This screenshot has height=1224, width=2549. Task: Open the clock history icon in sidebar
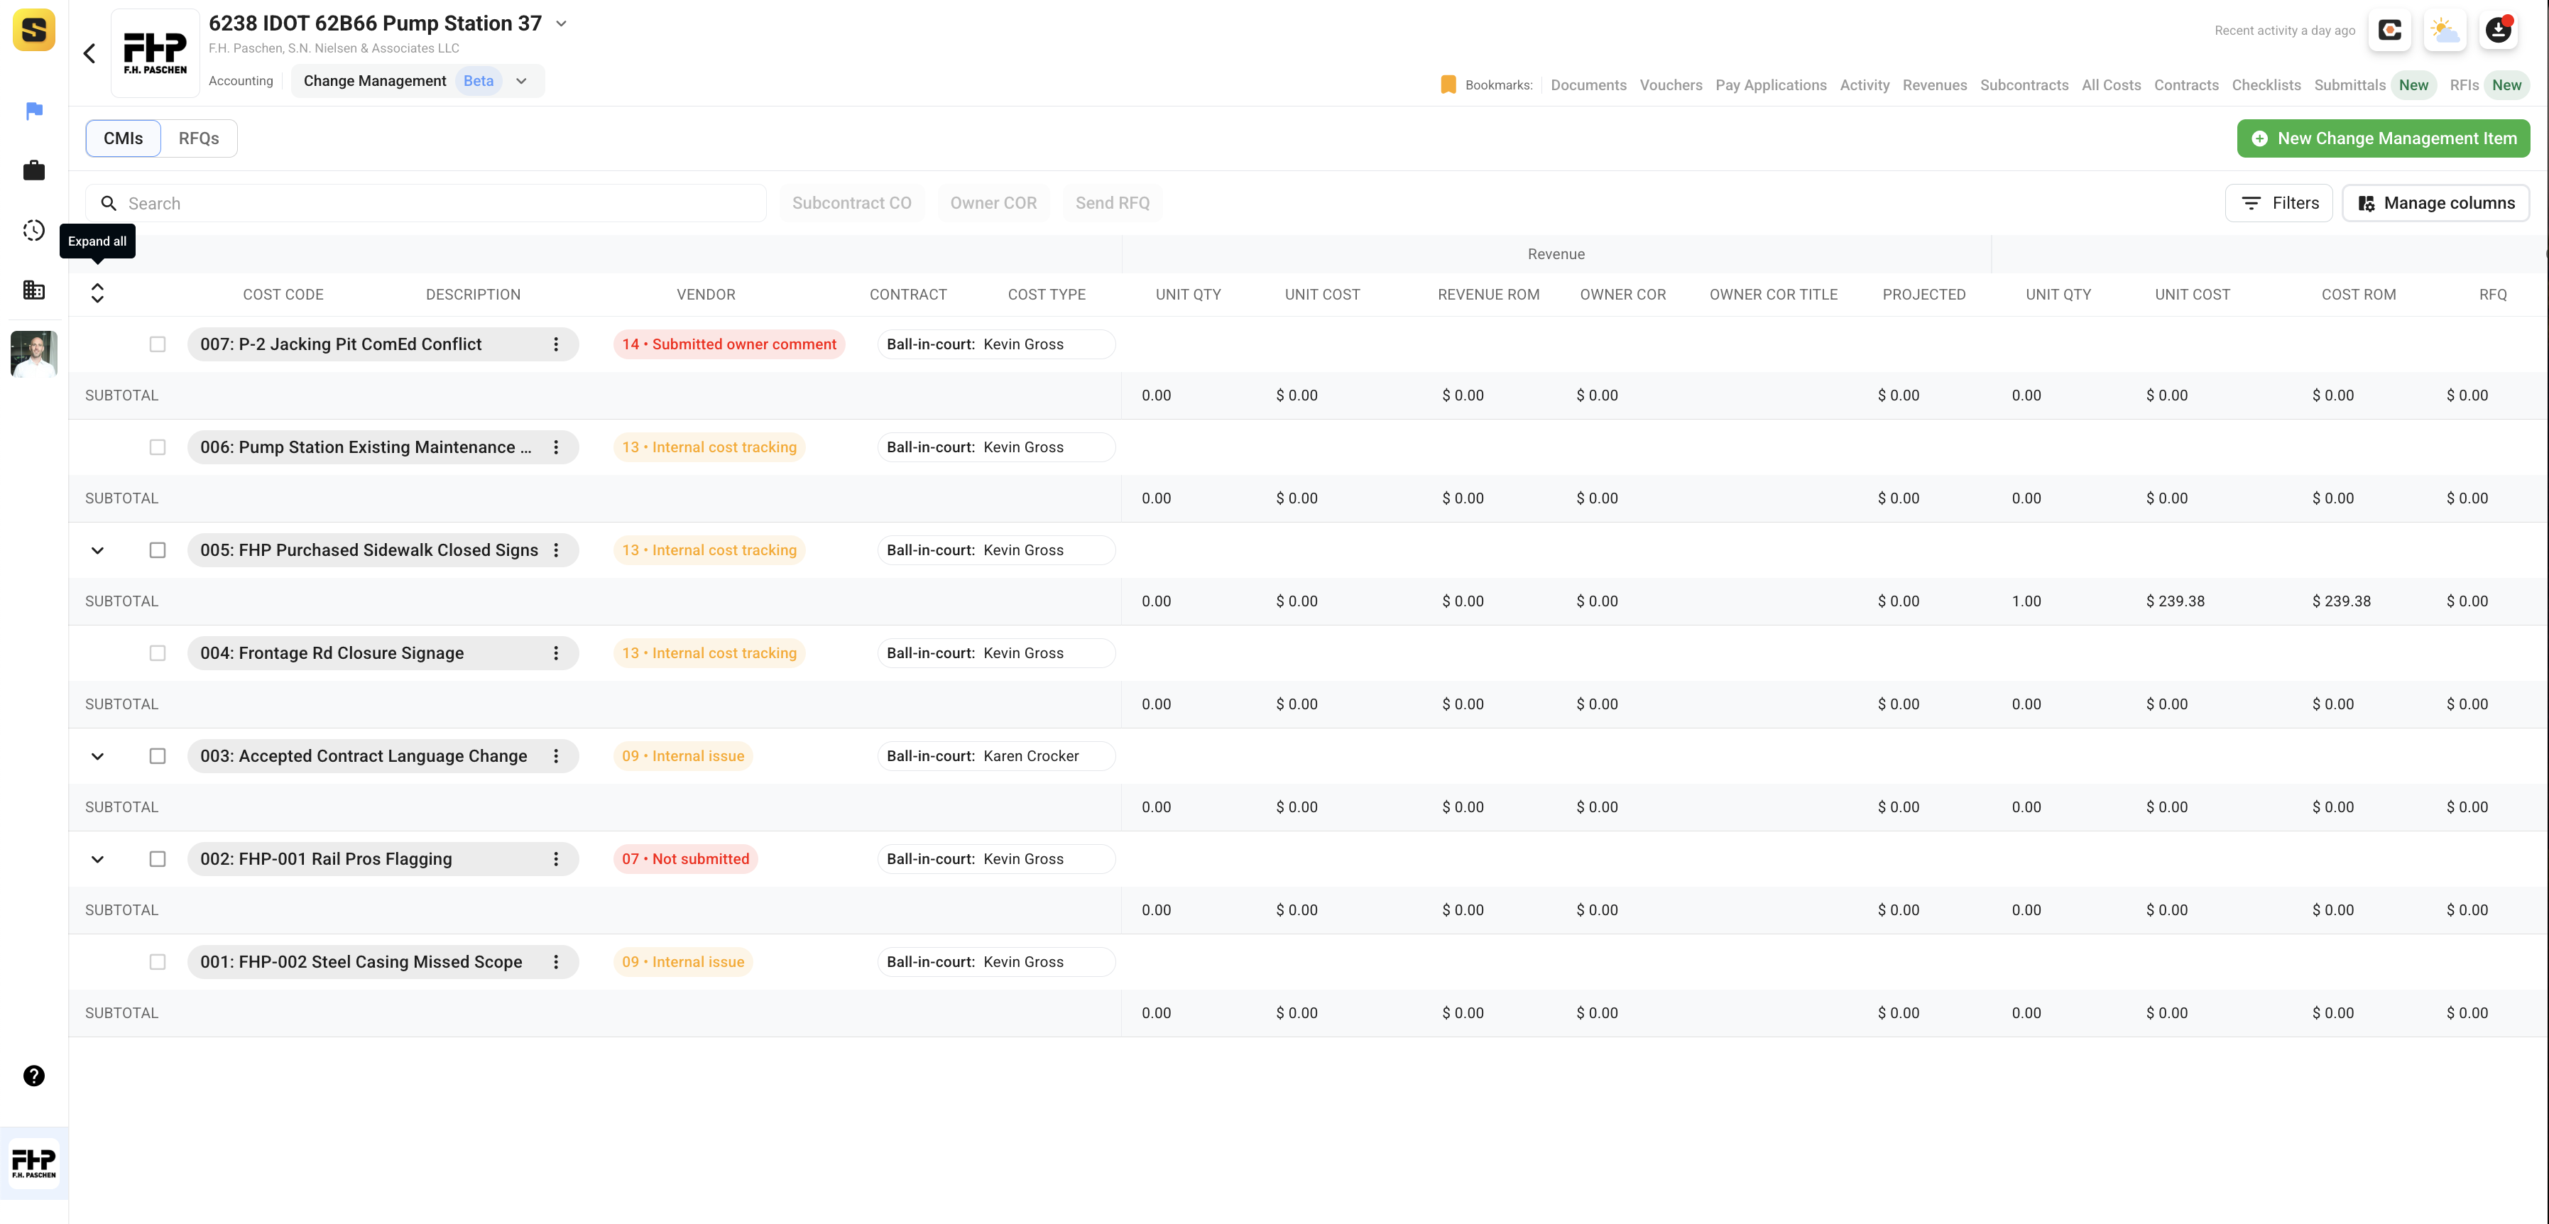pyautogui.click(x=33, y=231)
